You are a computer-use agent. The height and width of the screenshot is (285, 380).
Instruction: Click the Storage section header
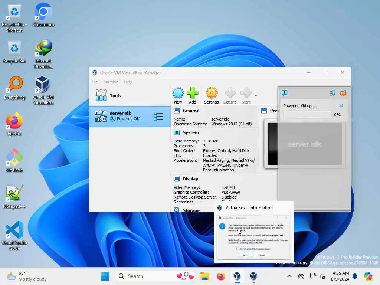(x=191, y=210)
